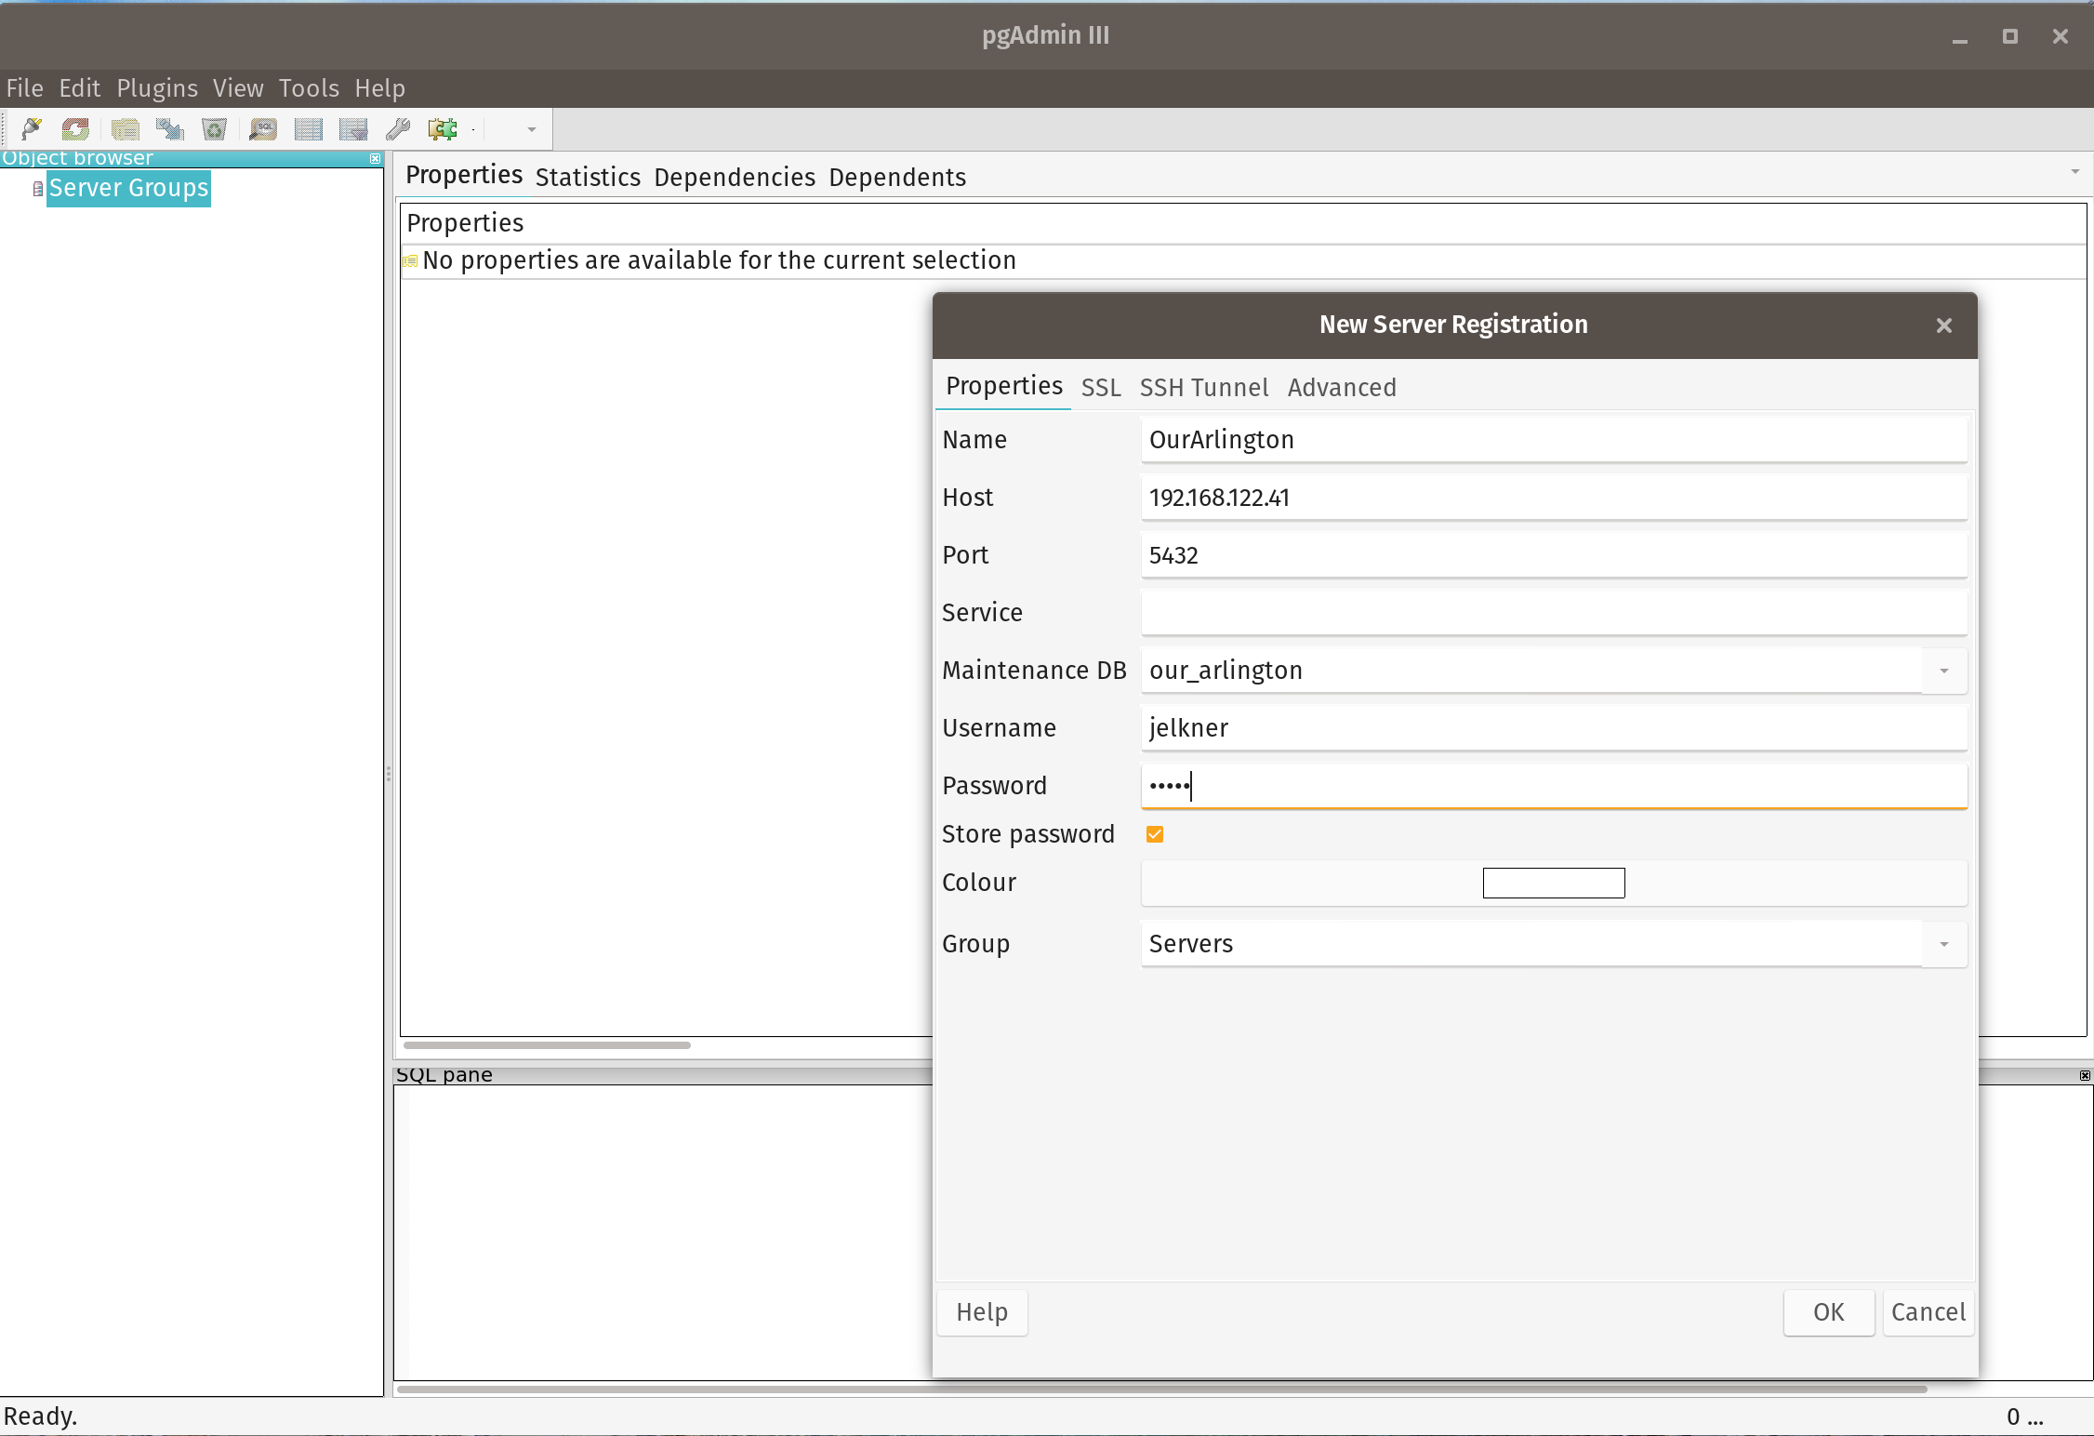The width and height of the screenshot is (2094, 1436).
Task: Open main tab list dropdown arrow
Action: click(x=2075, y=172)
